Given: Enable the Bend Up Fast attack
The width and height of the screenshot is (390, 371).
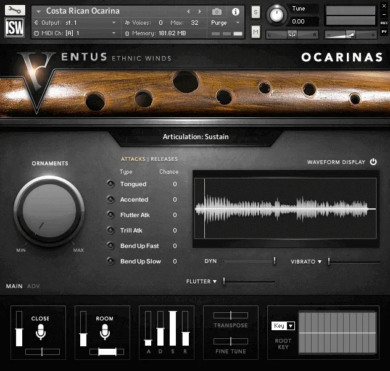Looking at the screenshot, I should 110,245.
